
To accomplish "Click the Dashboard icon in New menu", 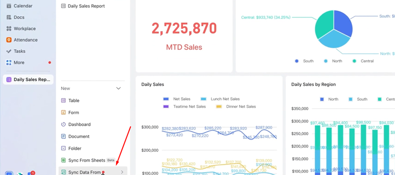I will tap(63, 124).
